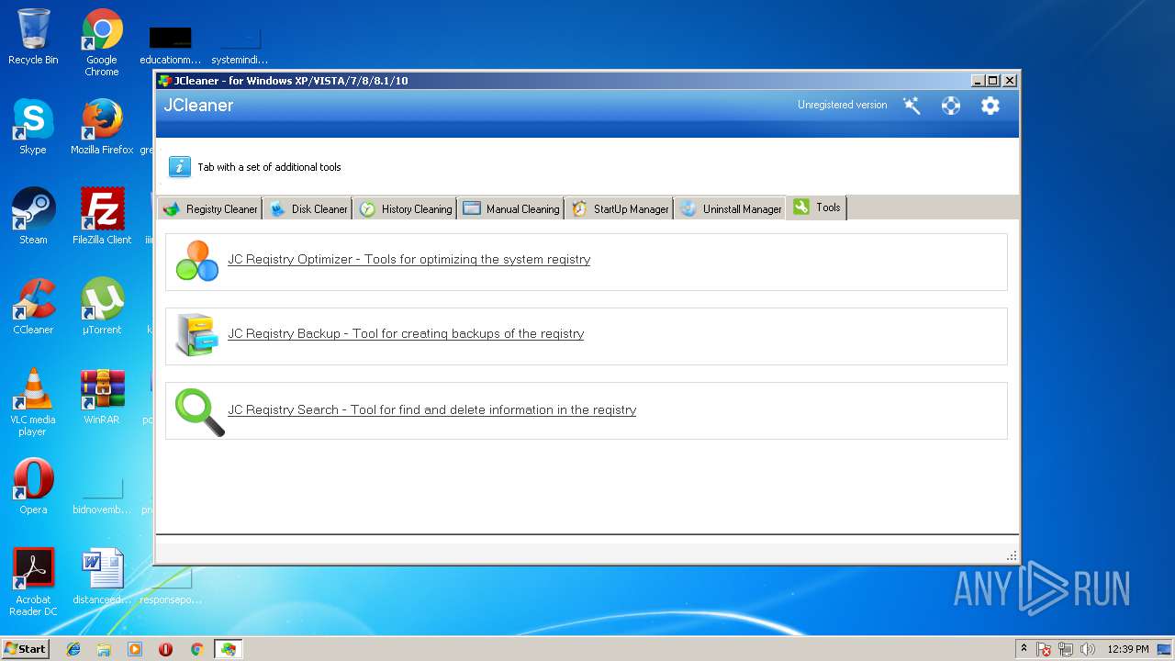The height and width of the screenshot is (661, 1175).
Task: Select Skype desktop shortcut
Action: tap(33, 127)
